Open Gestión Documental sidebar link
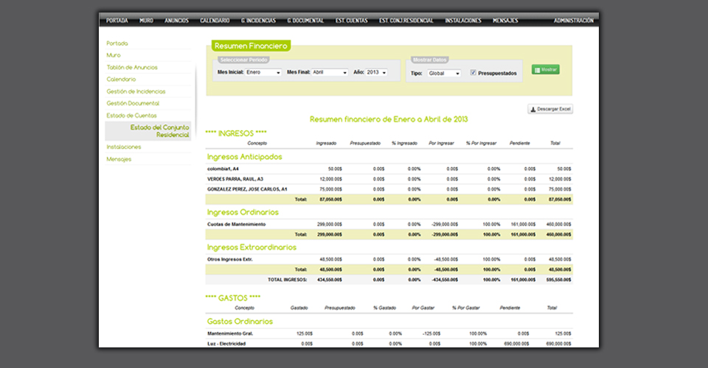The height and width of the screenshot is (368, 708). (x=133, y=103)
